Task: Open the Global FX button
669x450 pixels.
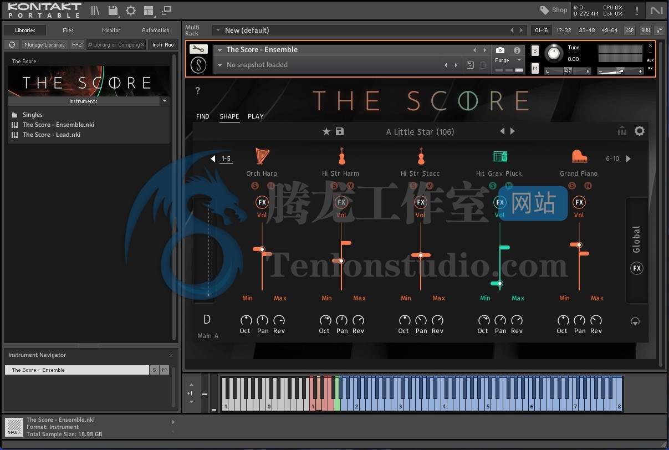Action: (637, 268)
